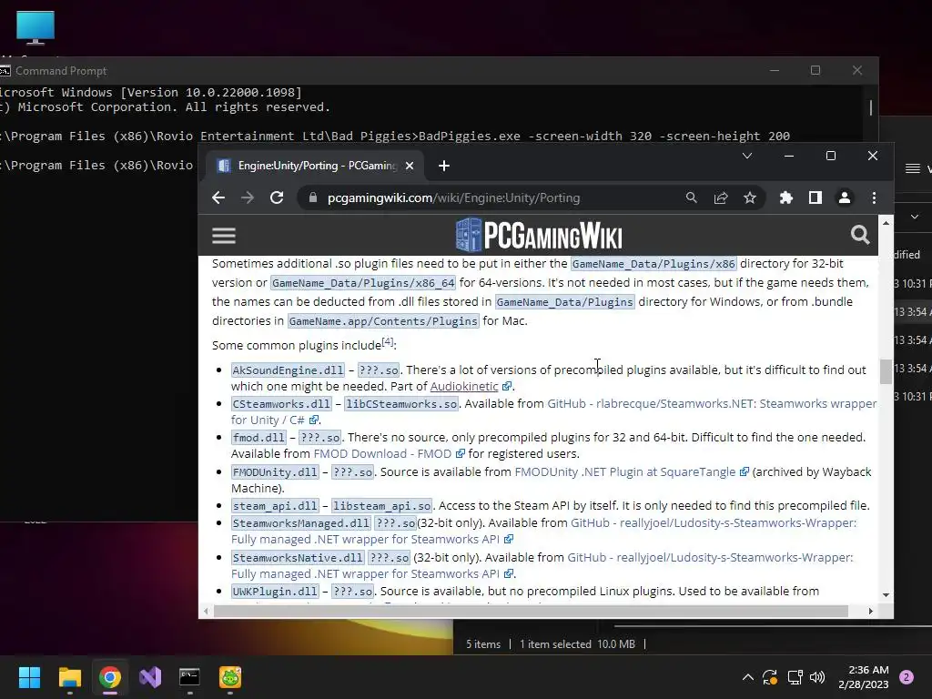
Task: Click libCSteamworks.so code text
Action: (x=401, y=404)
